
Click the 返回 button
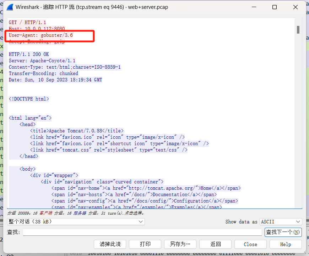(215, 244)
